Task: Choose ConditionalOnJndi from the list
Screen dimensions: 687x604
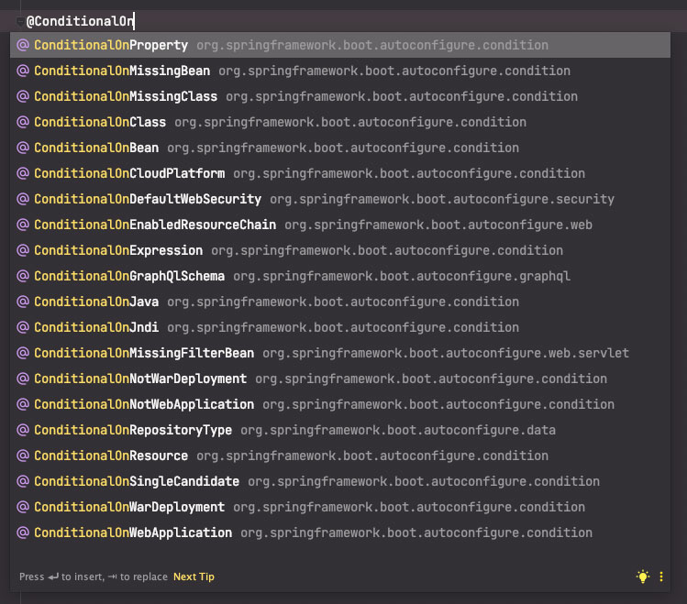Action: click(340, 327)
